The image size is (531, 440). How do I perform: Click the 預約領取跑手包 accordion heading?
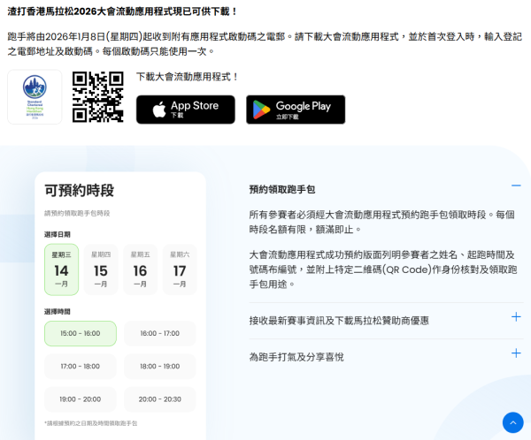pos(282,189)
